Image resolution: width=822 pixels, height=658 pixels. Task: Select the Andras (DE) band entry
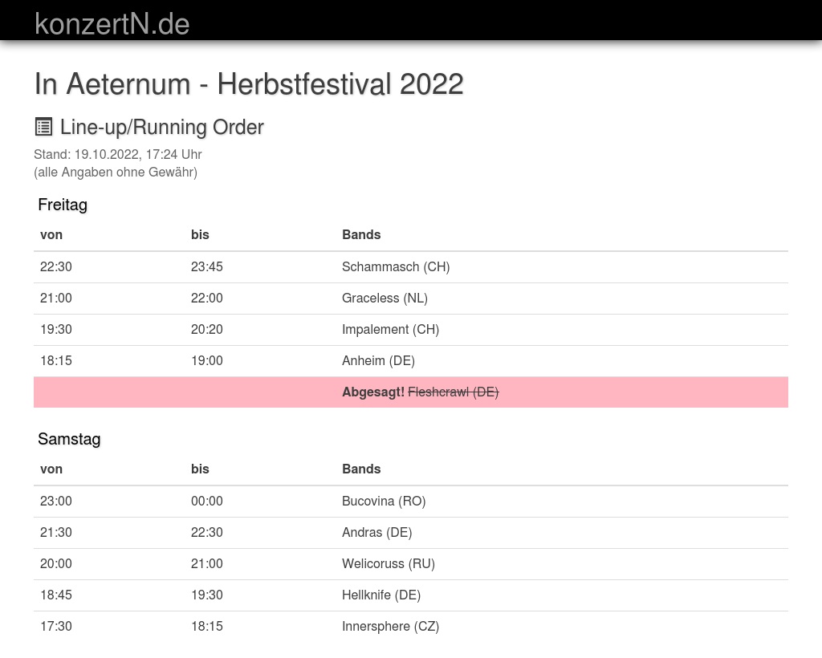point(376,533)
